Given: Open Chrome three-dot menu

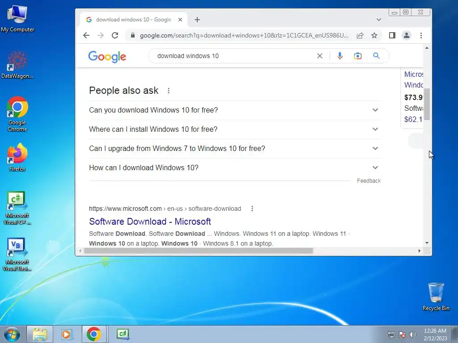Looking at the screenshot, I should [421, 35].
